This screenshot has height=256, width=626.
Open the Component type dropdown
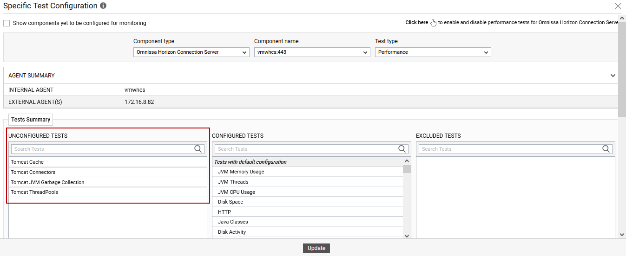191,52
